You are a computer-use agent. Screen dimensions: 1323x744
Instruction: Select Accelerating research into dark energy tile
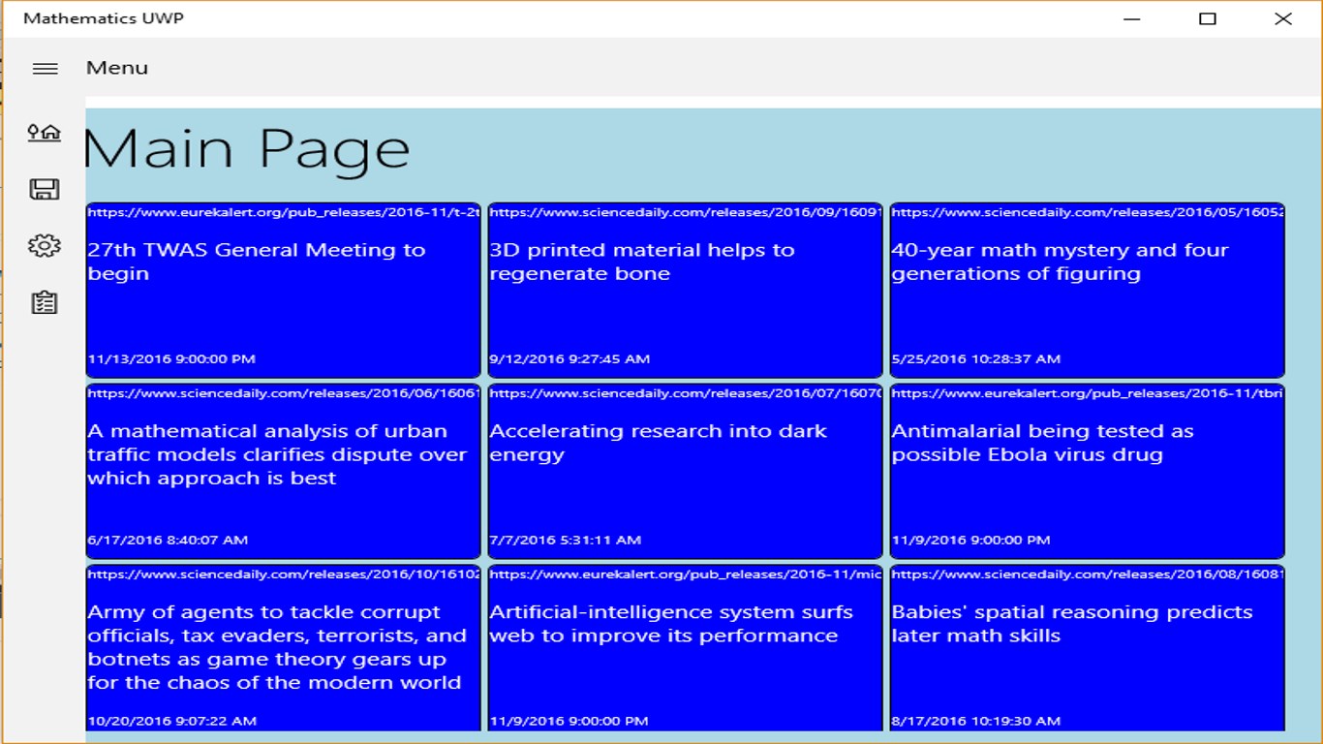click(x=685, y=472)
